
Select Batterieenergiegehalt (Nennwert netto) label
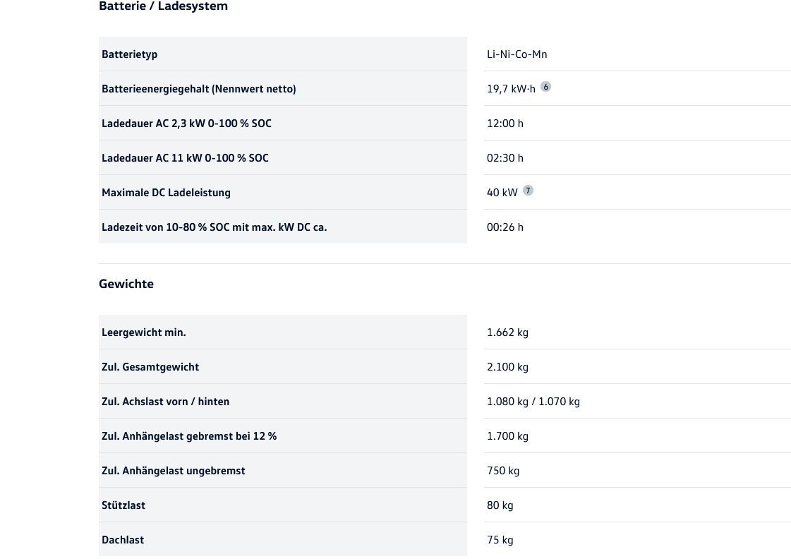coord(198,89)
